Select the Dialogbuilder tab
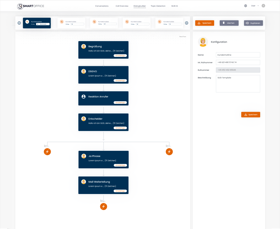The width and height of the screenshot is (280, 229). coord(140,6)
